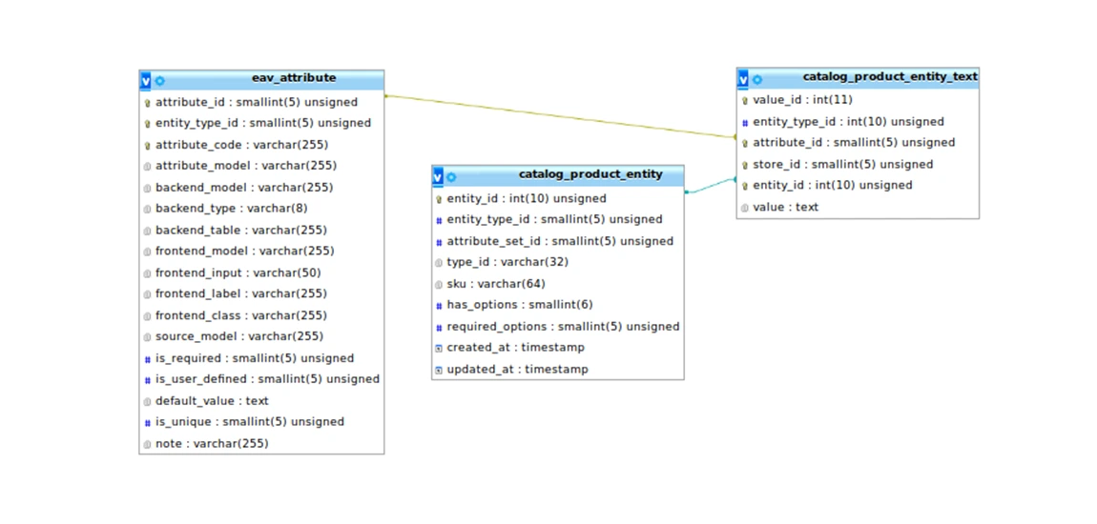Click the key icon beside value_id

745,101
